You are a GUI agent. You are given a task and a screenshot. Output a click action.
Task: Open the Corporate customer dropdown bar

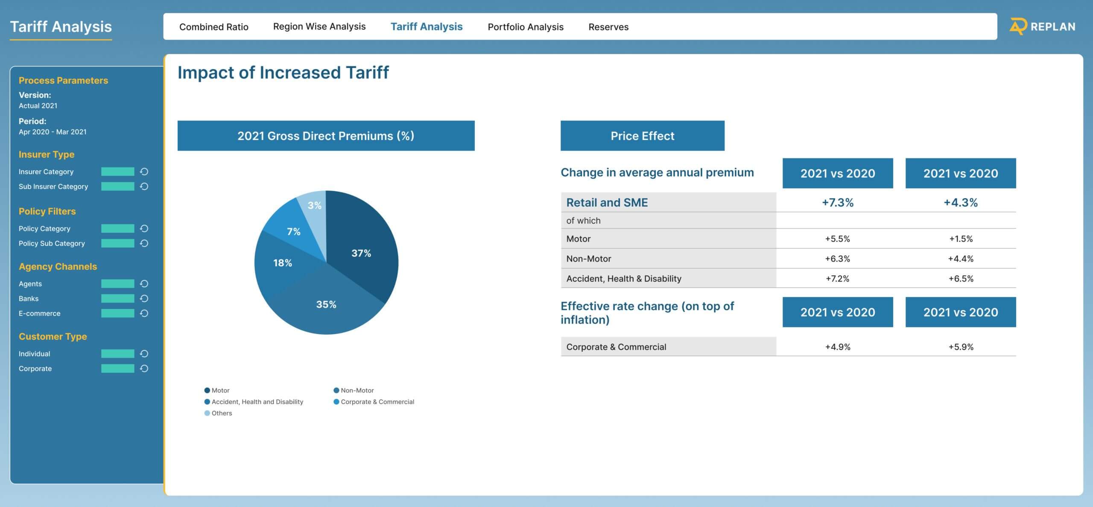[117, 369]
